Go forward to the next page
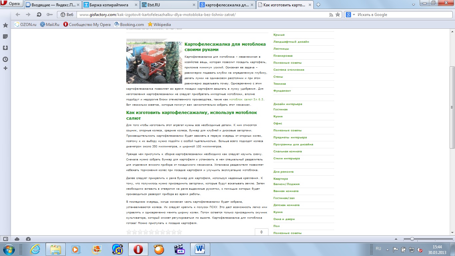The height and width of the screenshot is (256, 455). (28, 15)
